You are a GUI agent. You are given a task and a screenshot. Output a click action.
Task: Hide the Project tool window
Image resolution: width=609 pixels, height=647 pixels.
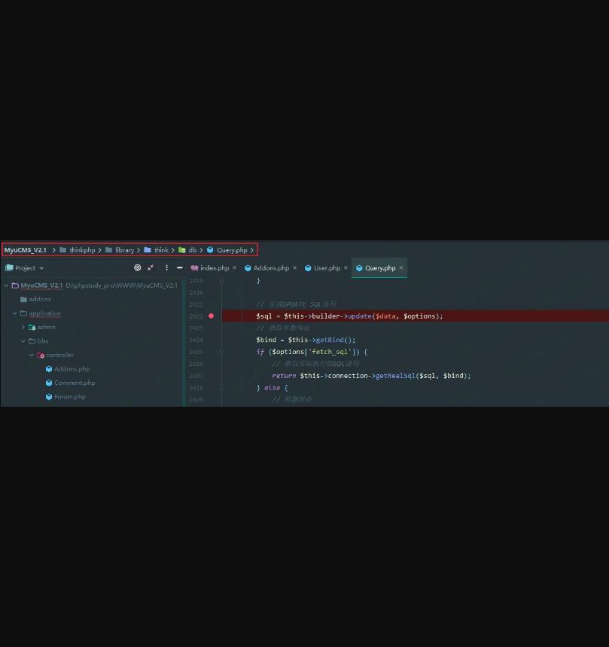click(180, 267)
